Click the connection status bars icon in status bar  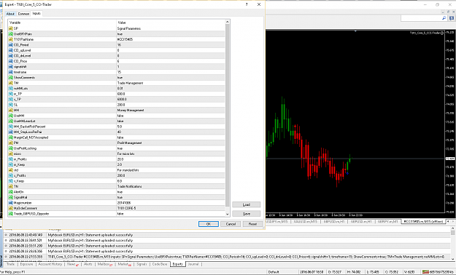coord(425,272)
